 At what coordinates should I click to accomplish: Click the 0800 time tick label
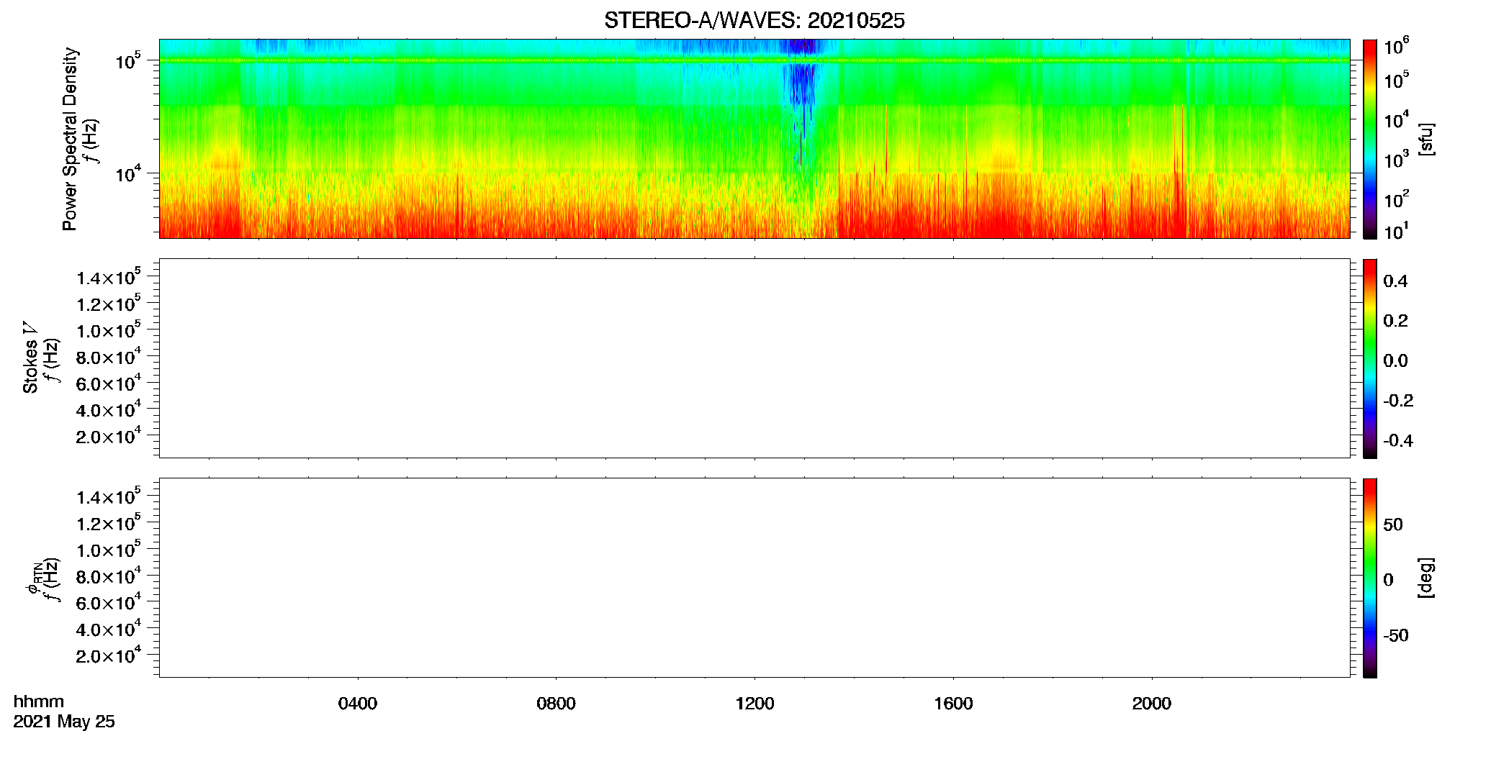pyautogui.click(x=556, y=704)
